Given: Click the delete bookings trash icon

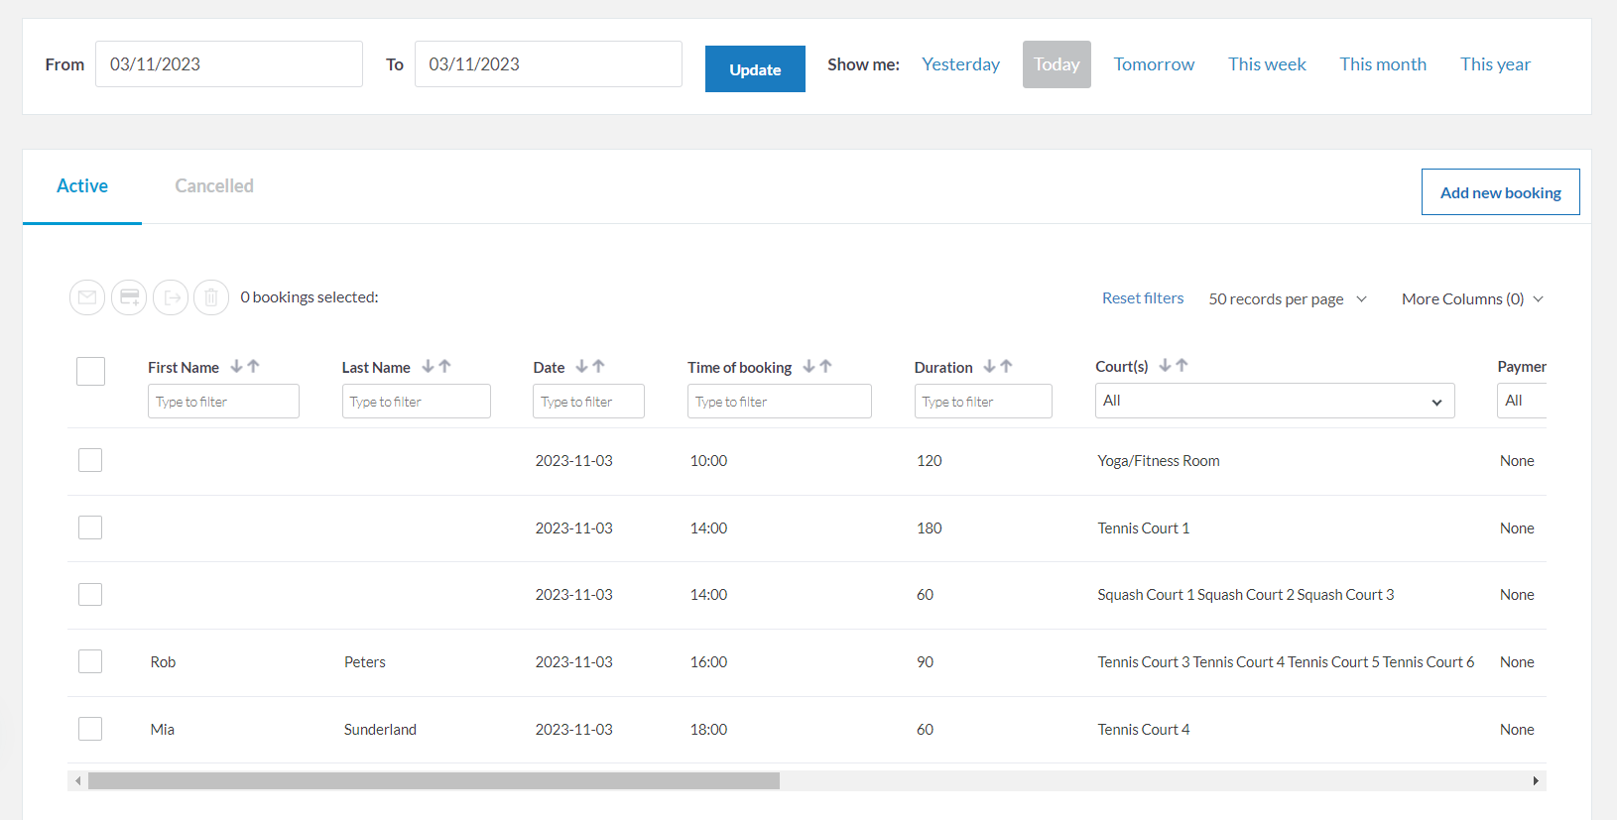Looking at the screenshot, I should coord(211,297).
